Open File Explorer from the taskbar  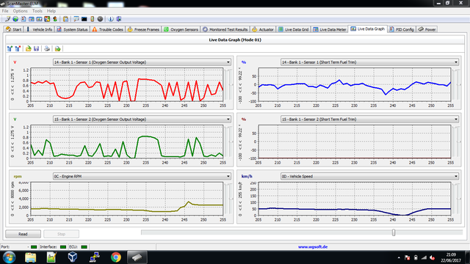tap(31, 257)
